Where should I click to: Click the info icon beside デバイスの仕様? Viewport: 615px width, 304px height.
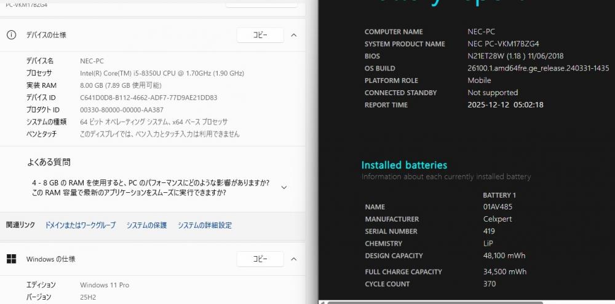(11, 35)
